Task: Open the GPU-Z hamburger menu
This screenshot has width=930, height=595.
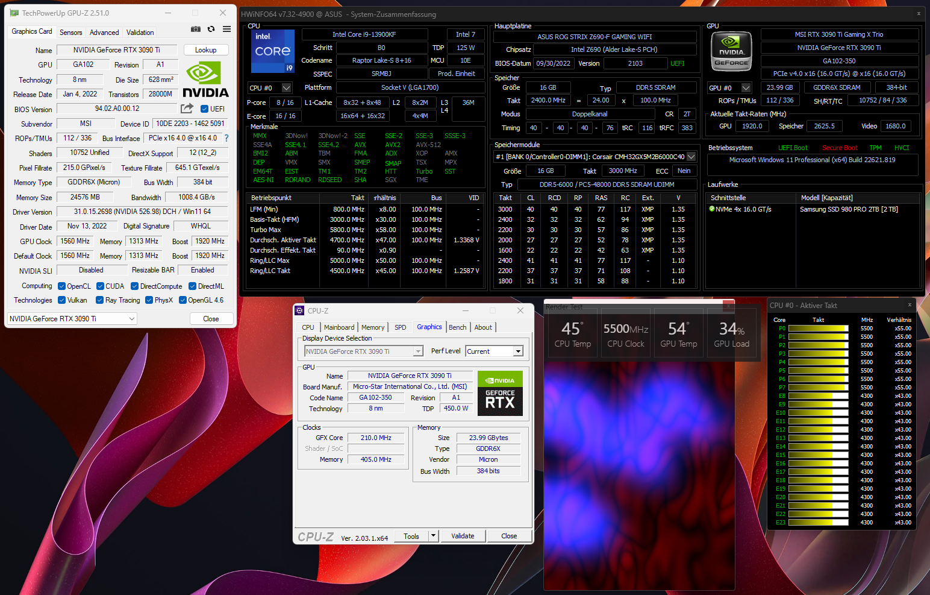Action: click(226, 29)
